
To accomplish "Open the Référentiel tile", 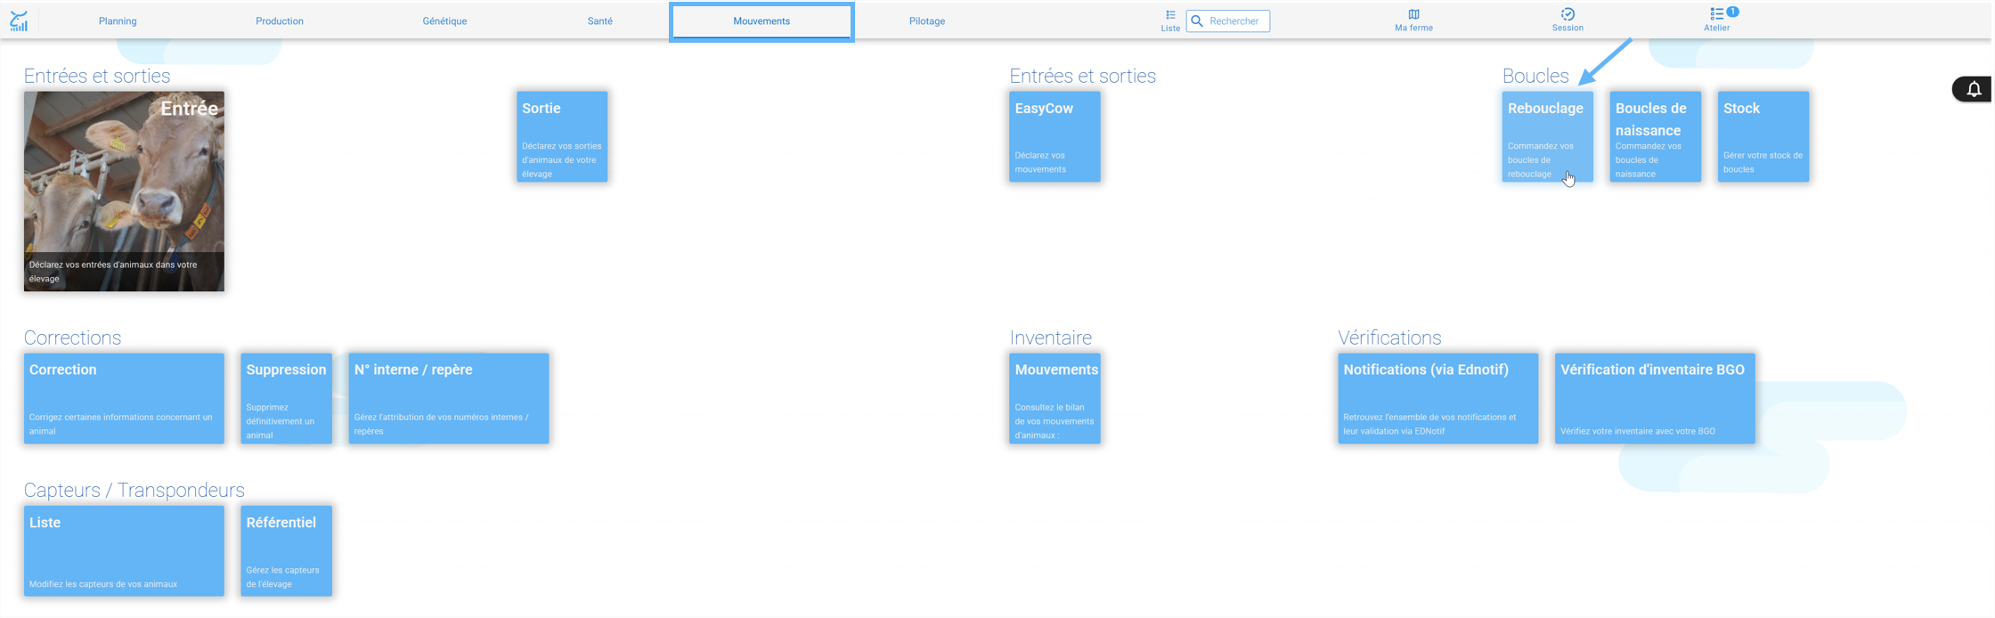I will pyautogui.click(x=286, y=551).
